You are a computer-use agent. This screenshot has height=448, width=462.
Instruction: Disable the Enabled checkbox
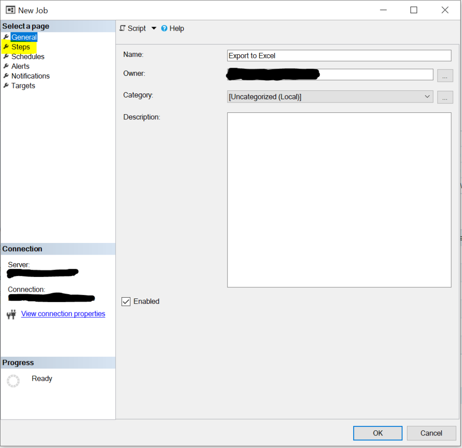click(126, 301)
